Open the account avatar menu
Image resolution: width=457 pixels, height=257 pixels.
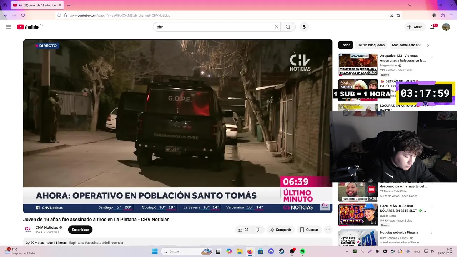point(446,27)
